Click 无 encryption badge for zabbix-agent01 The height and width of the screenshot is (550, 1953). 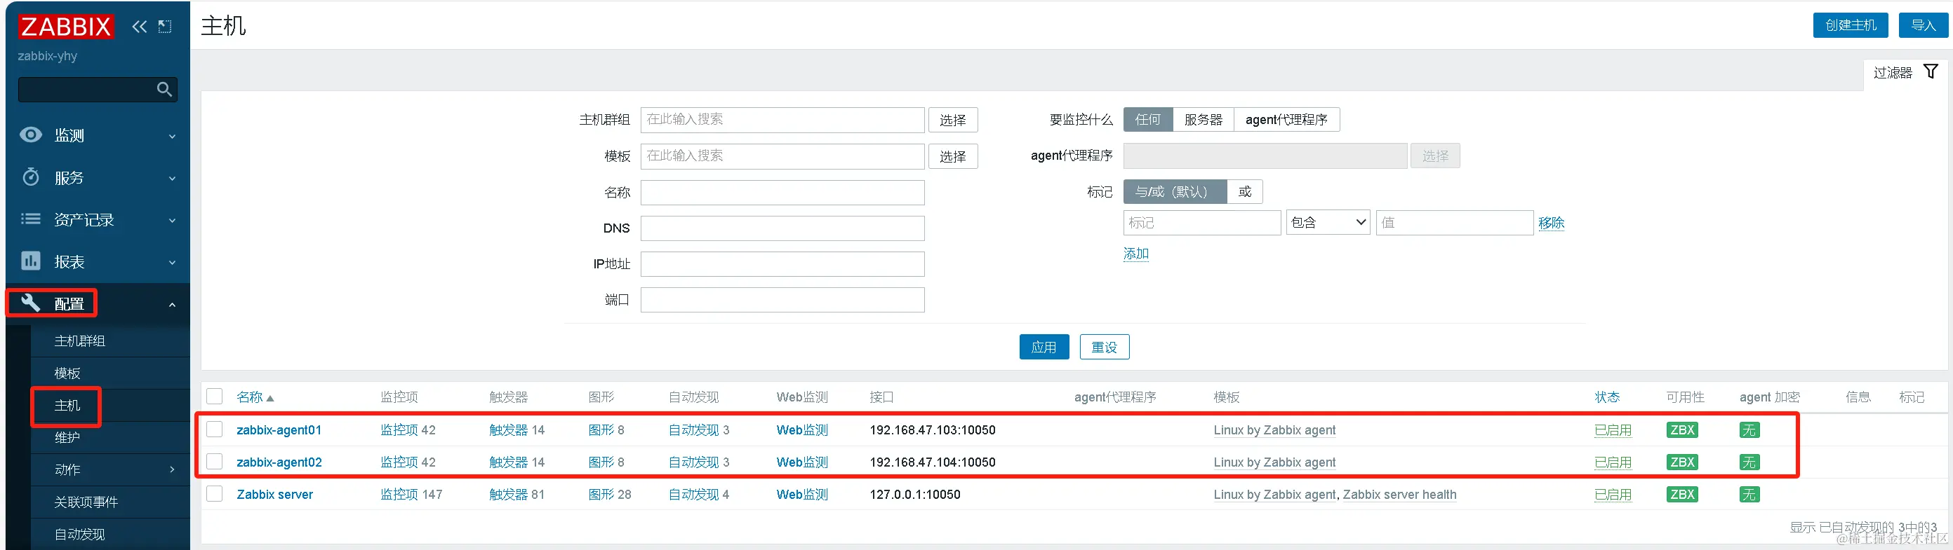click(1749, 429)
